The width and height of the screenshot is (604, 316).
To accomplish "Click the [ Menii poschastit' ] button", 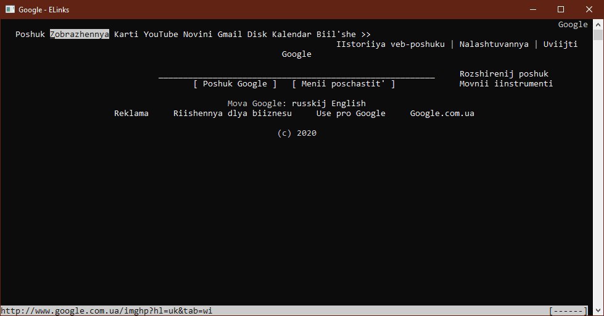I will pyautogui.click(x=344, y=83).
